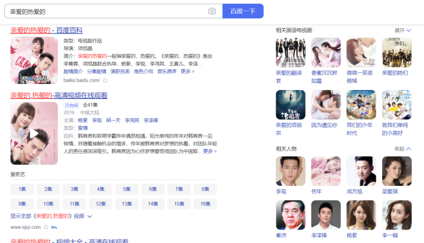Open 亲爱的翻译官 drama thumbnail
Screen dimensions: 424x243
(291, 52)
